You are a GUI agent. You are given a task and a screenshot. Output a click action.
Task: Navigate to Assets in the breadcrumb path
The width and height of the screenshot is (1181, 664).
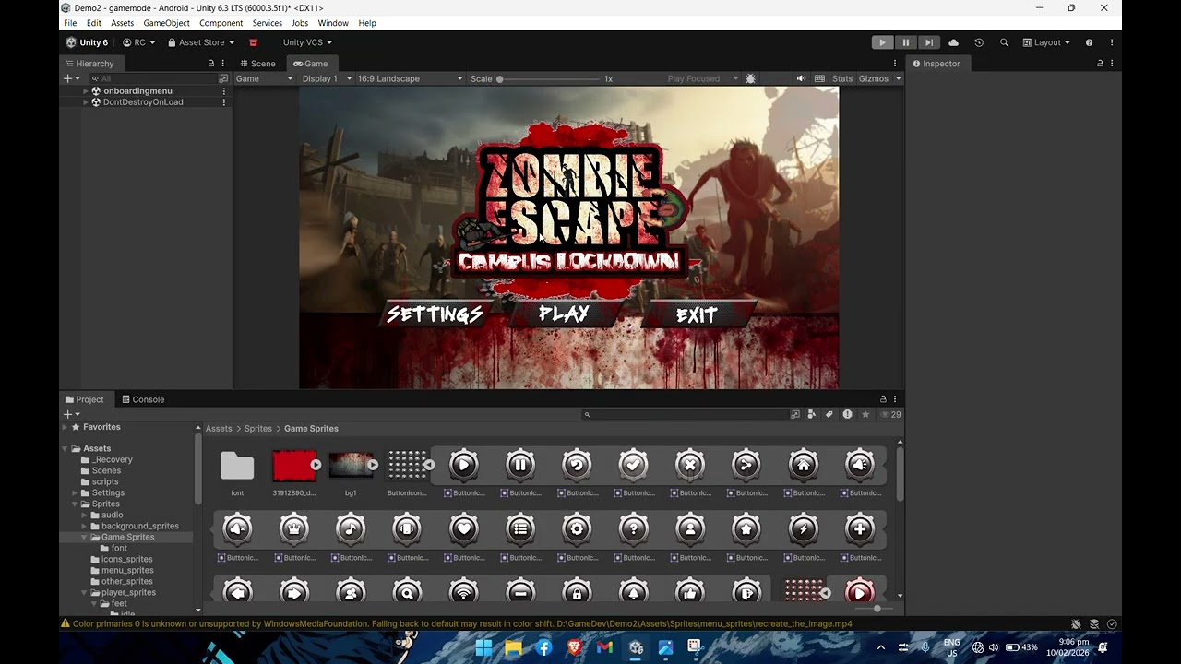pyautogui.click(x=219, y=428)
